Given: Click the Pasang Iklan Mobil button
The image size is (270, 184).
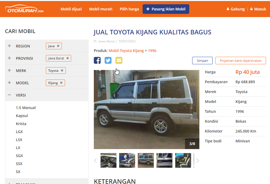Looking at the screenshot, I should (x=166, y=9).
